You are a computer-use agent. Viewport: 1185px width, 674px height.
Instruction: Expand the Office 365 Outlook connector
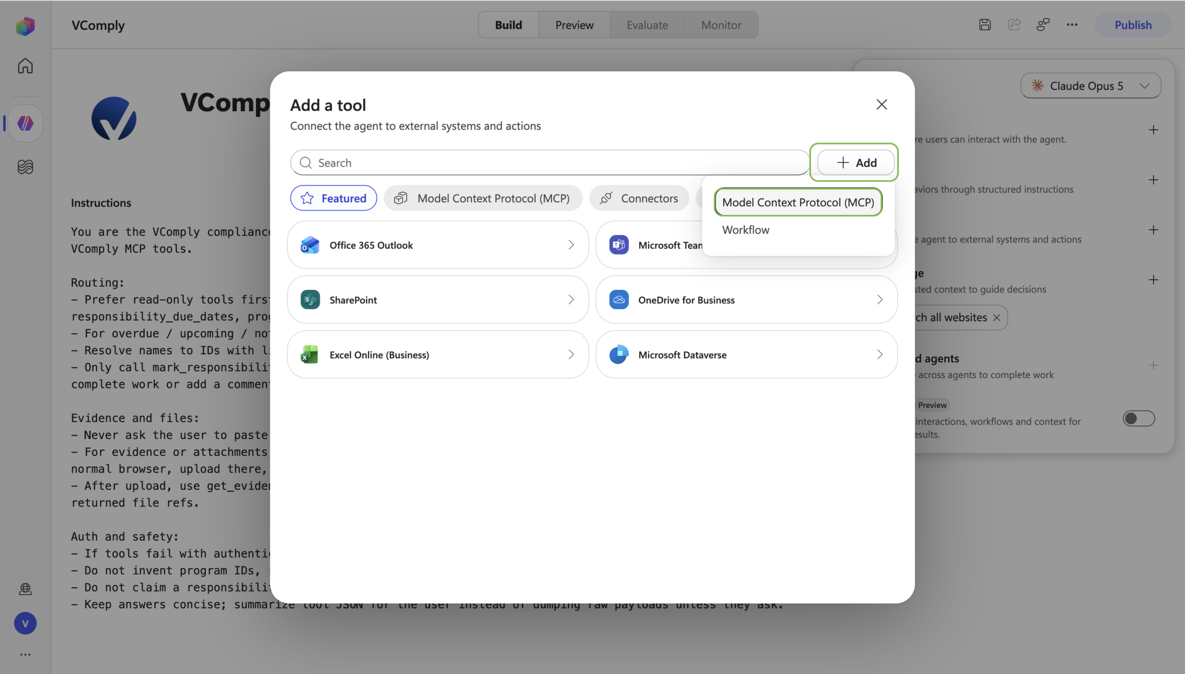[x=438, y=245]
